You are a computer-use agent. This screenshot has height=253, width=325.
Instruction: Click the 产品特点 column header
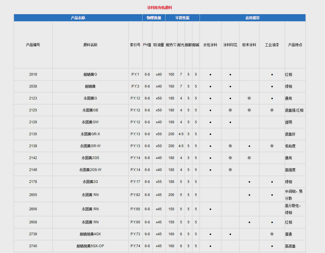pyautogui.click(x=295, y=45)
